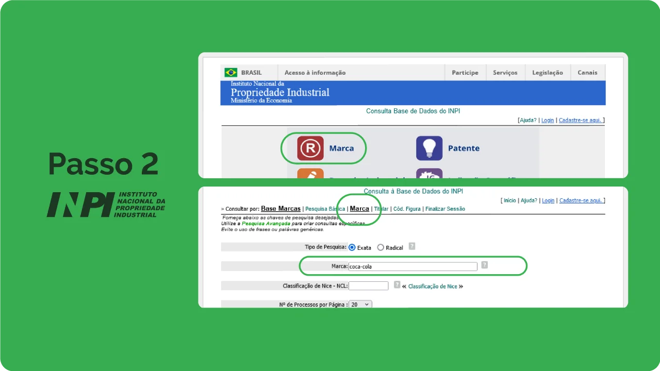Click the Cadastre-se aqui link in the lower panel
The height and width of the screenshot is (371, 660).
coord(581,200)
